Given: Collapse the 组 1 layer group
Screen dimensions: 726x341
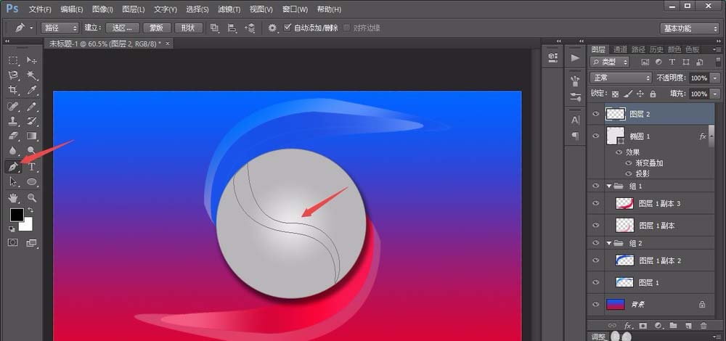Looking at the screenshot, I should point(609,186).
